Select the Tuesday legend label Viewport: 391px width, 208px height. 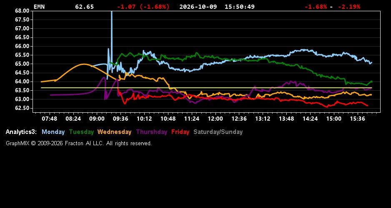coord(81,132)
